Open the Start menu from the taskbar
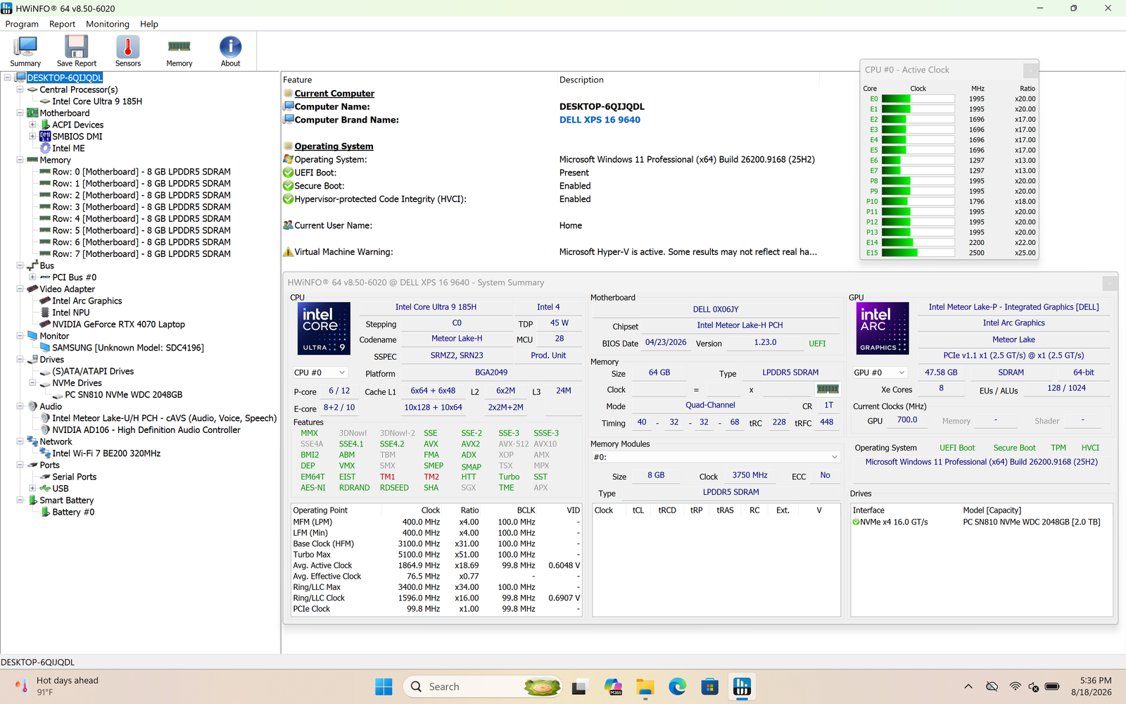Viewport: 1126px width, 704px height. [384, 686]
